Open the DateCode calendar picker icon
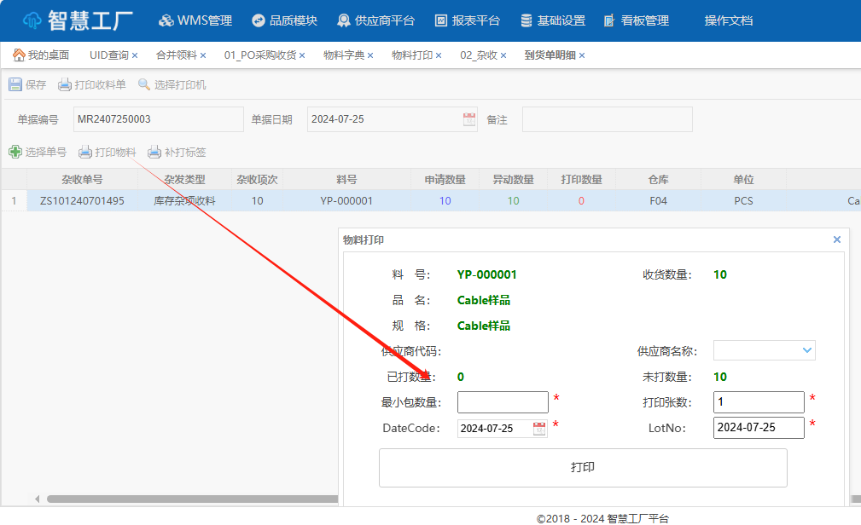 coord(539,428)
